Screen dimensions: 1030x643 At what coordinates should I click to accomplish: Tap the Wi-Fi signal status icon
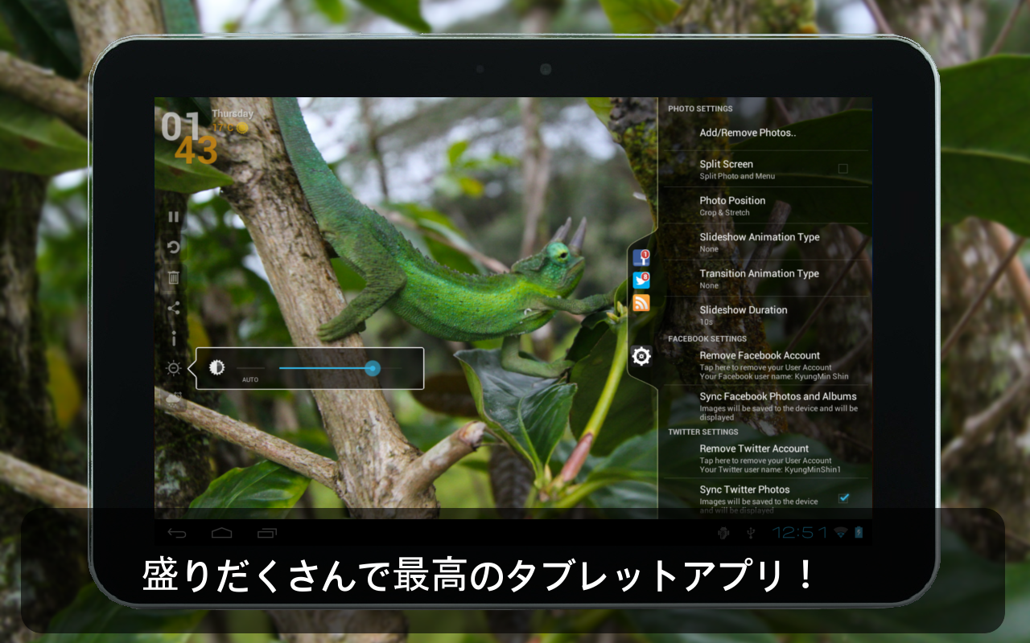click(x=841, y=532)
